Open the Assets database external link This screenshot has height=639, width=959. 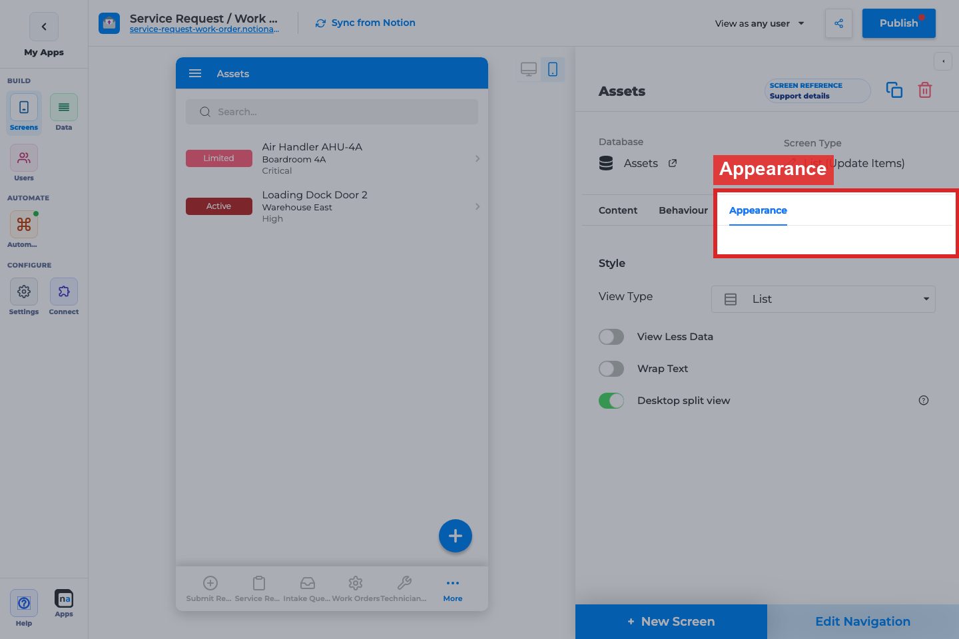coord(673,163)
